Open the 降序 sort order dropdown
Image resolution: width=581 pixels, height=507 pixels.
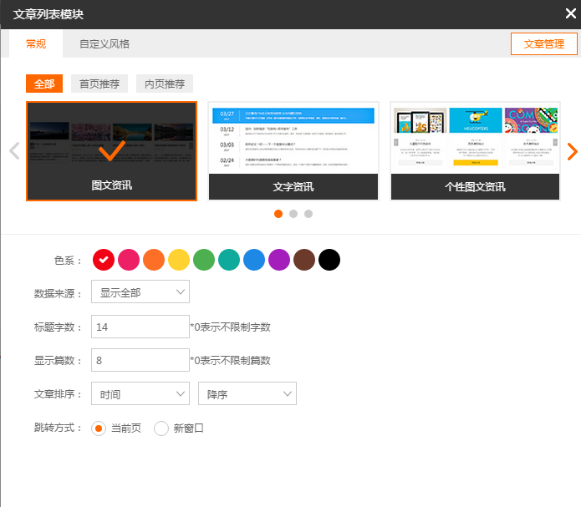point(247,394)
